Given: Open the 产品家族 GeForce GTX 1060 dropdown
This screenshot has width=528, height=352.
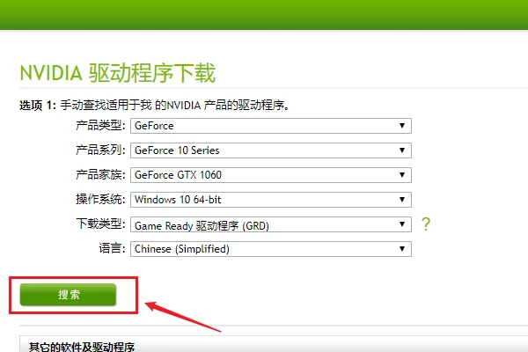Looking at the screenshot, I should 271,175.
